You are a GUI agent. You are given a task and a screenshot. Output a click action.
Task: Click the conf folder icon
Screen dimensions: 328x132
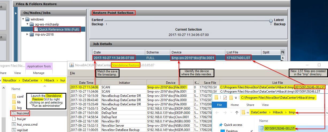14,96
